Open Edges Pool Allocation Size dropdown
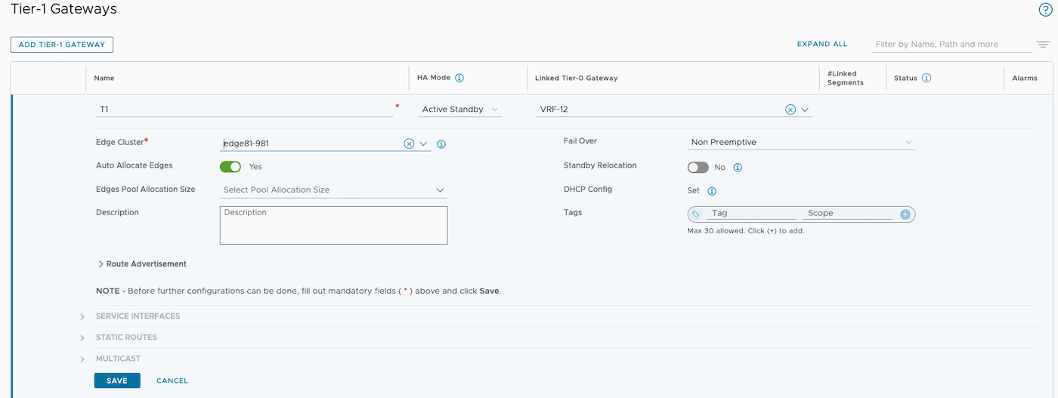The height and width of the screenshot is (398, 1058). click(x=333, y=190)
